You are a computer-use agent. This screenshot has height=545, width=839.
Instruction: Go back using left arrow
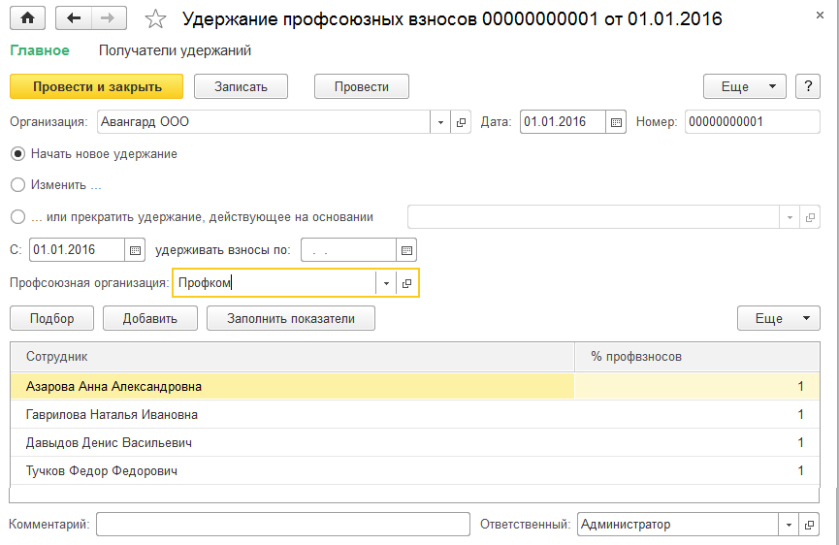pos(75,17)
